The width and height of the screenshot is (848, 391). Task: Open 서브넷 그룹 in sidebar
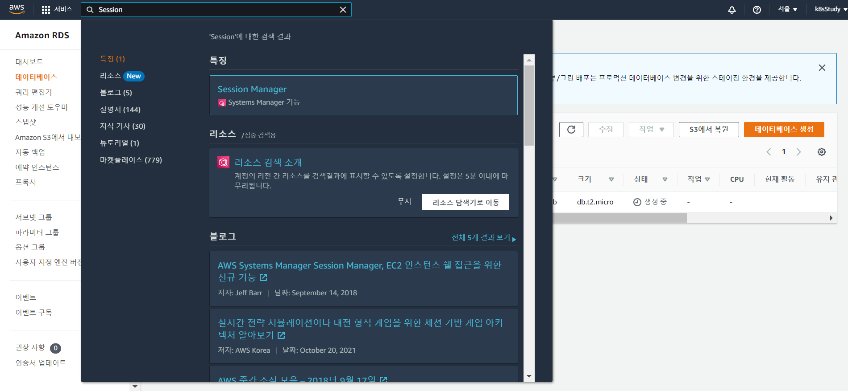[x=33, y=217]
